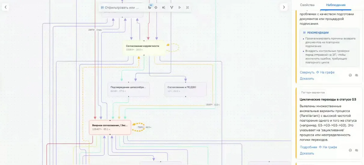The height and width of the screenshot is (165, 364).
Task: Click Подробнее in Циклические переходы card
Action: 308,147
